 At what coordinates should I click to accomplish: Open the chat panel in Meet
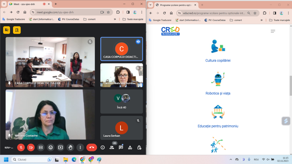(121, 148)
